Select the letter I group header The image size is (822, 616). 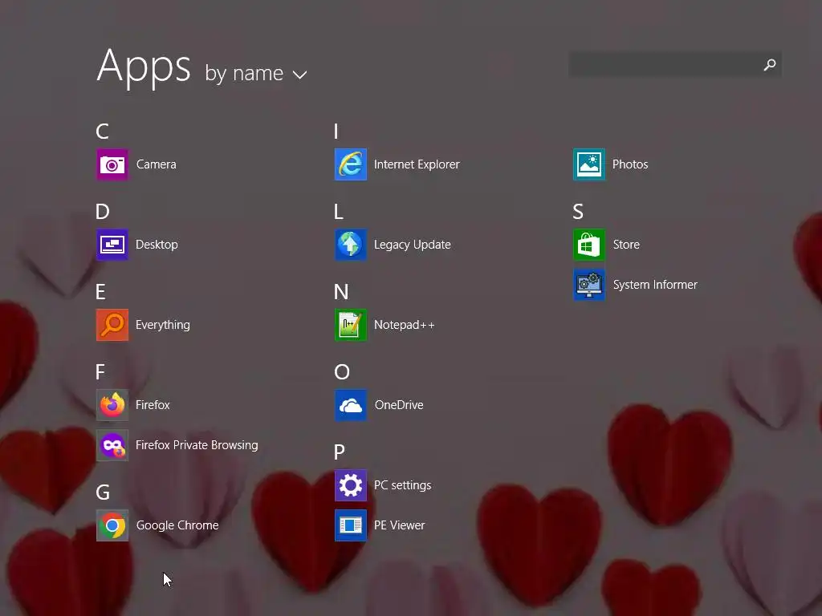pos(336,131)
